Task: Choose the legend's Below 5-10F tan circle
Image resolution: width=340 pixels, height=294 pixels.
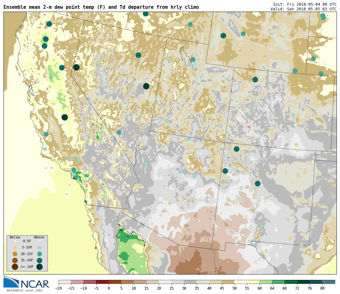Action: (x=15, y=248)
